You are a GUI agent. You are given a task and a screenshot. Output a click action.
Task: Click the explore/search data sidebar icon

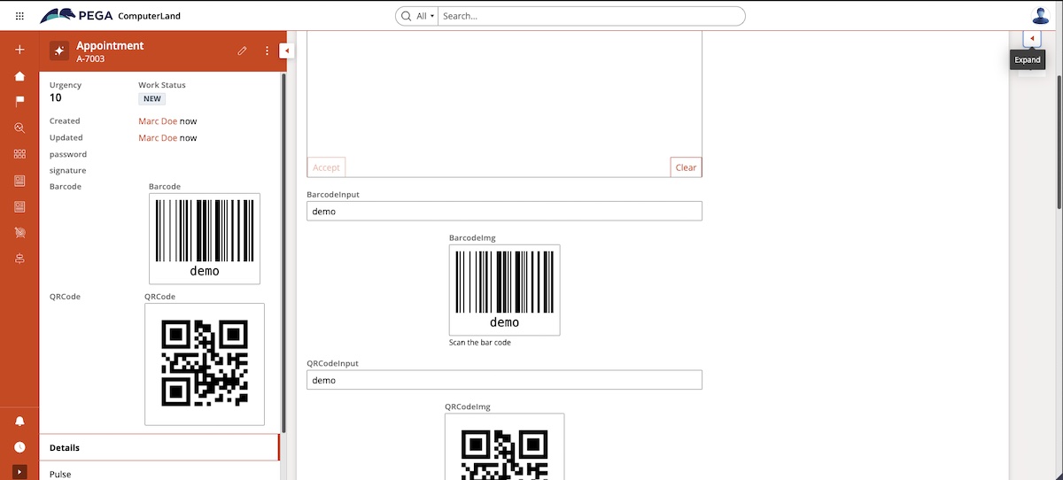point(19,128)
